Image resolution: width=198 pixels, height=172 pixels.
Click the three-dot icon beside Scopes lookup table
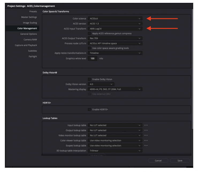point(146,146)
